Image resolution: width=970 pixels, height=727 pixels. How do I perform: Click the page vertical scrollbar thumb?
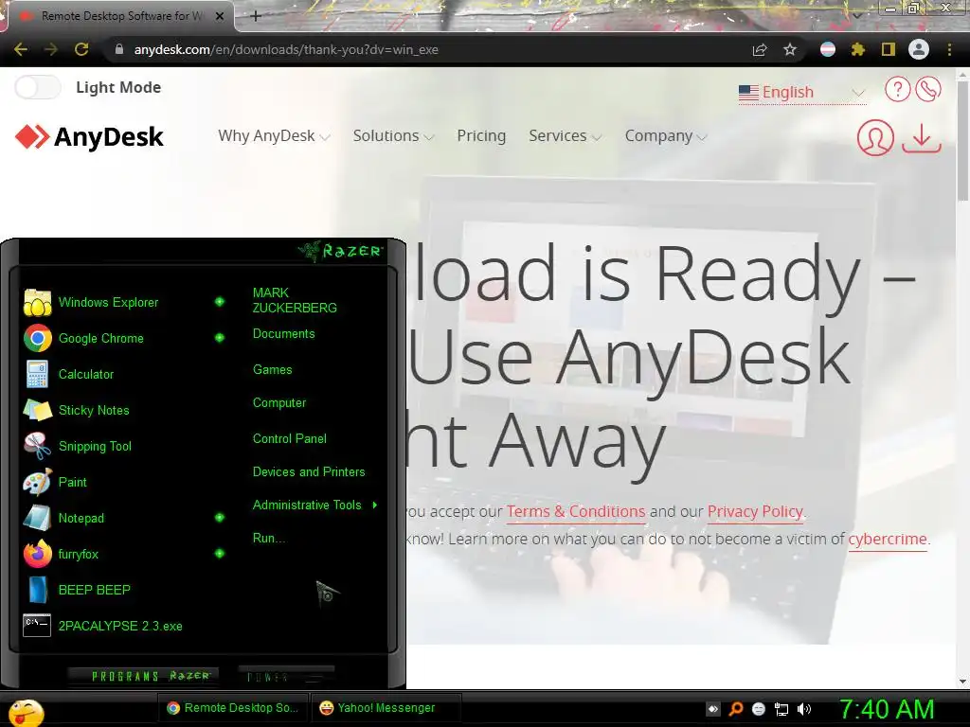click(962, 140)
